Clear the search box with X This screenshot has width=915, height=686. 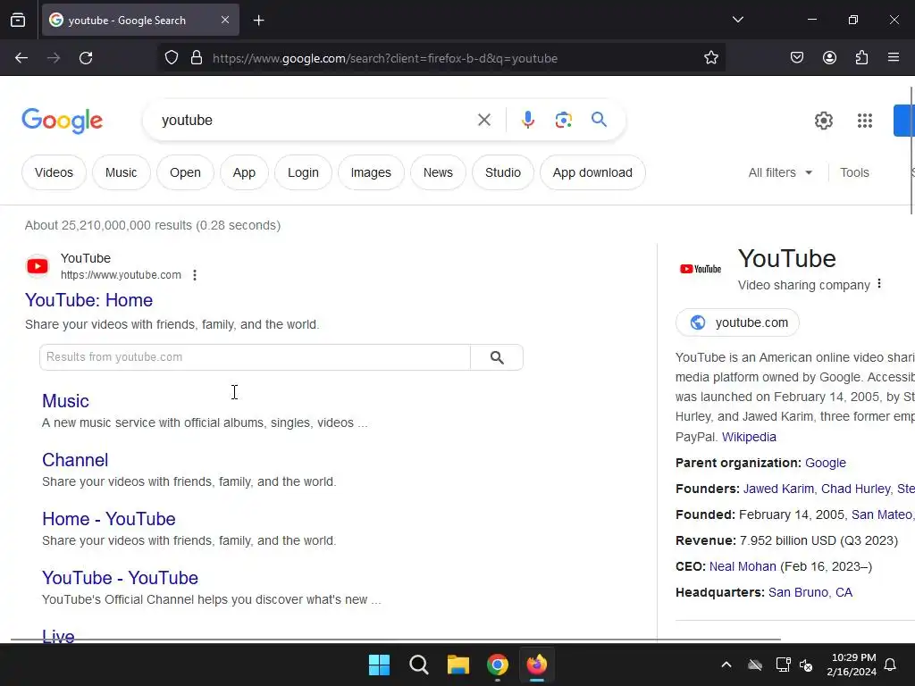(x=483, y=121)
